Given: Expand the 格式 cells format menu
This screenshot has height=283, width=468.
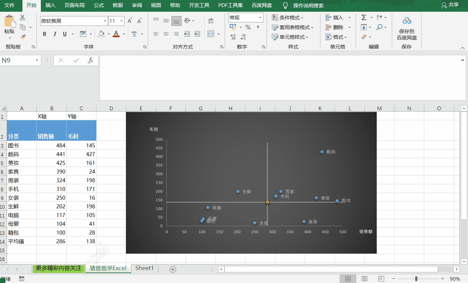Looking at the screenshot, I should click(336, 37).
